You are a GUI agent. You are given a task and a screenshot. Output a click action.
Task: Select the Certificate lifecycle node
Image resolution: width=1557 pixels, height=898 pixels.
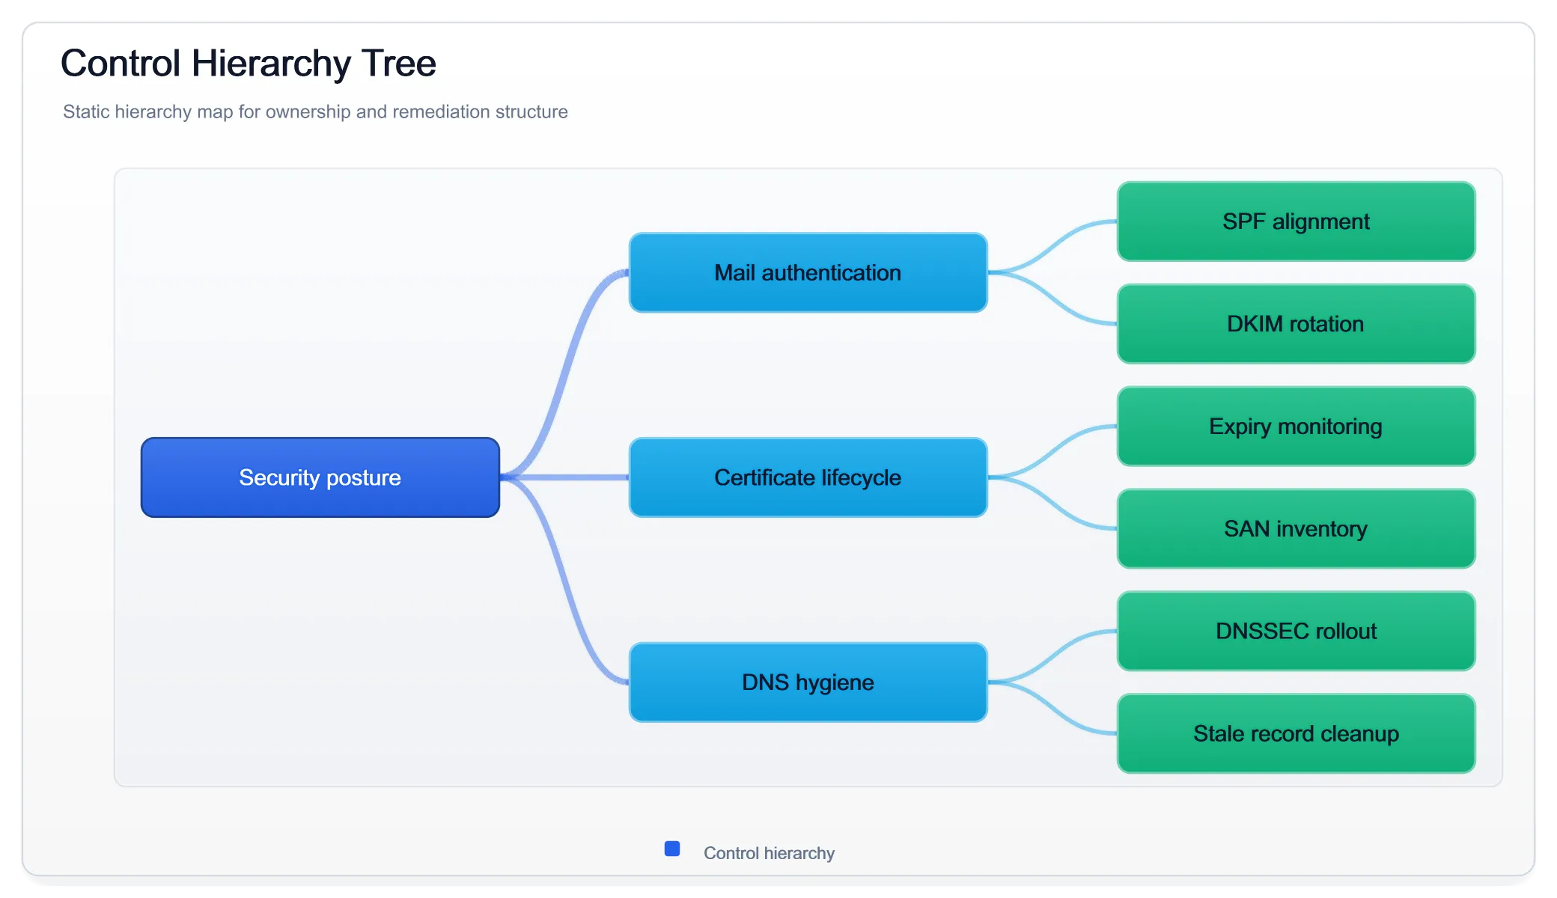[x=808, y=477]
